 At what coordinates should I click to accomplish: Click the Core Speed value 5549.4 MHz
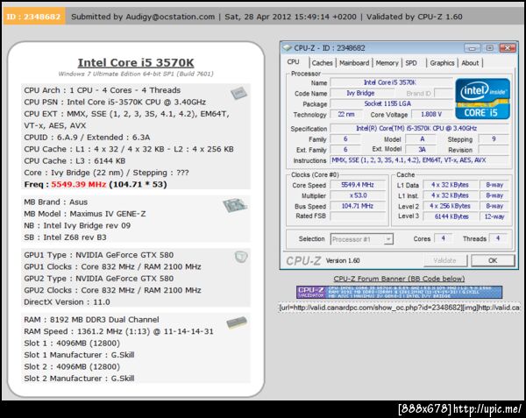[358, 185]
